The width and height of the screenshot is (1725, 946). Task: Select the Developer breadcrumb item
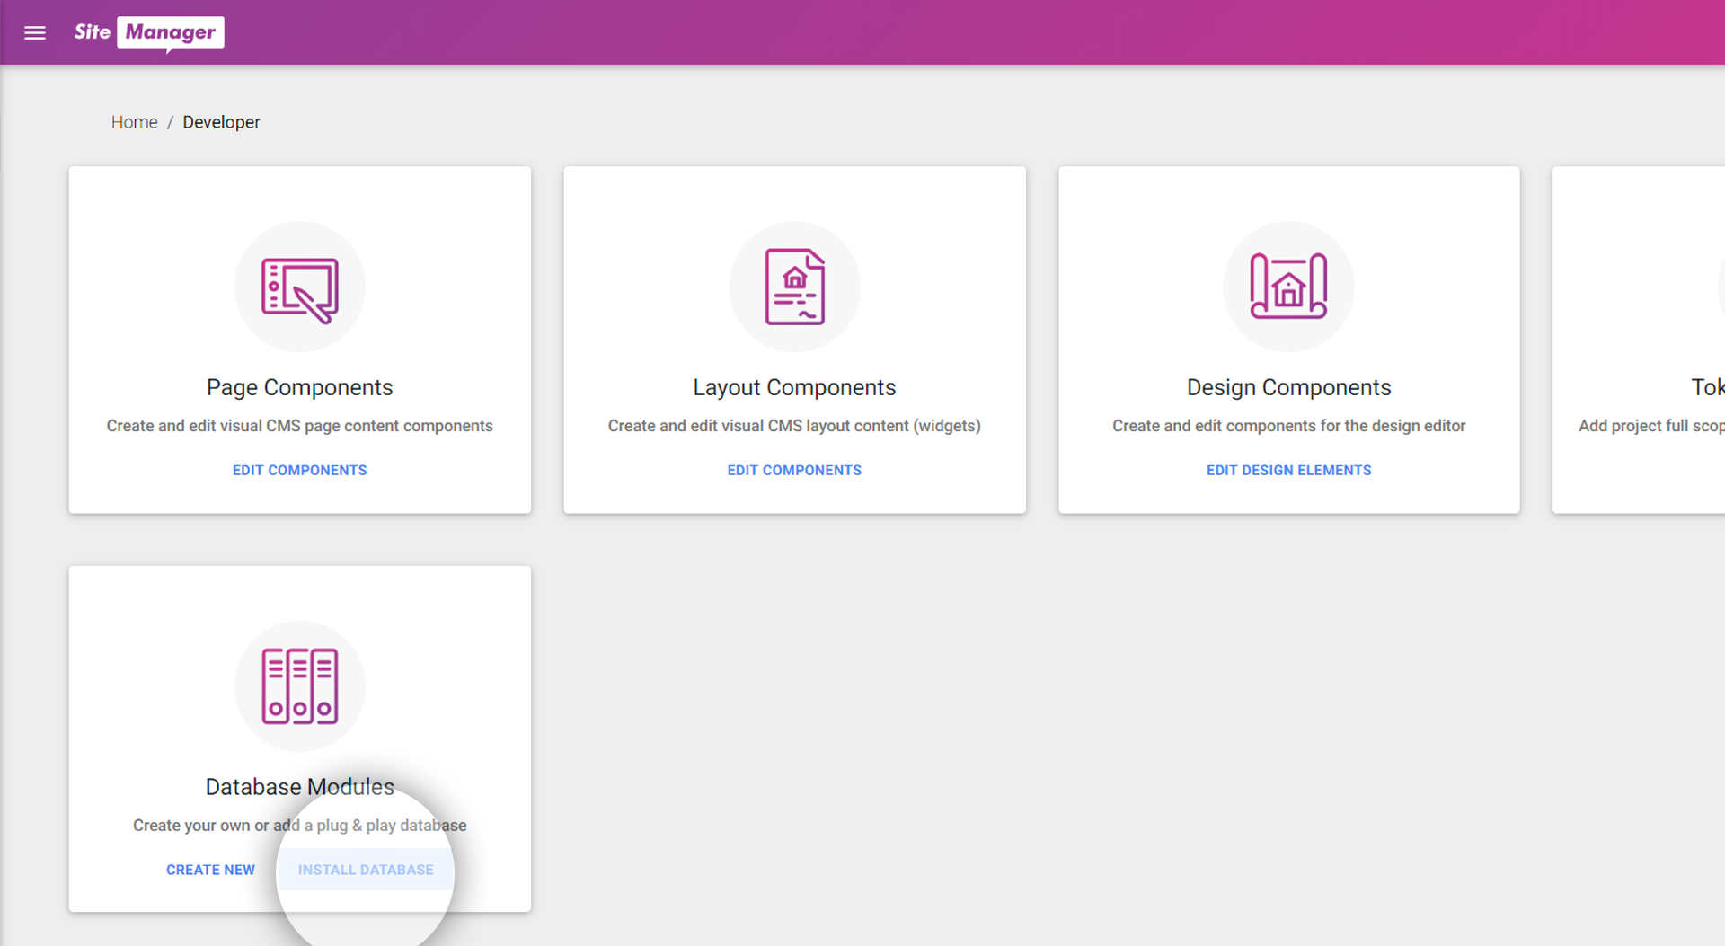click(x=221, y=122)
